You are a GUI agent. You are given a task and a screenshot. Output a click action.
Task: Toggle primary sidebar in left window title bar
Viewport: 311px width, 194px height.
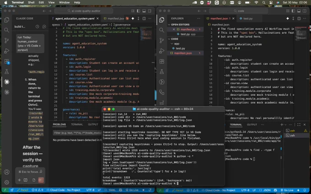(139, 11)
